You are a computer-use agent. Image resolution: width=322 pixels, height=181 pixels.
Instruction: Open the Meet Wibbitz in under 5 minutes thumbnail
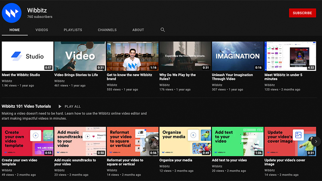290,56
